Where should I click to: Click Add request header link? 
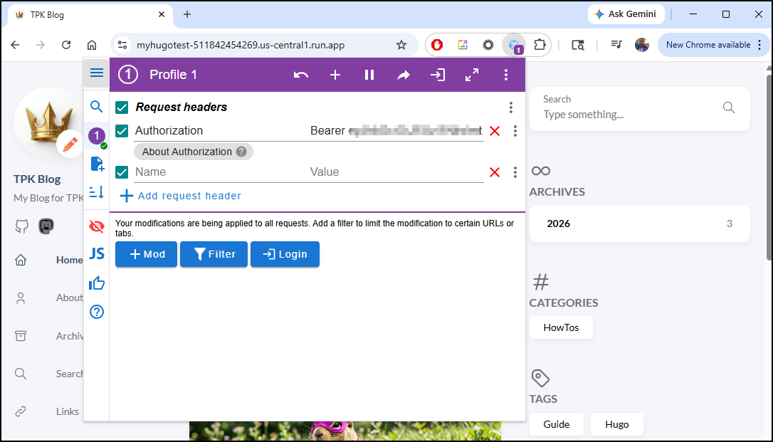(189, 196)
